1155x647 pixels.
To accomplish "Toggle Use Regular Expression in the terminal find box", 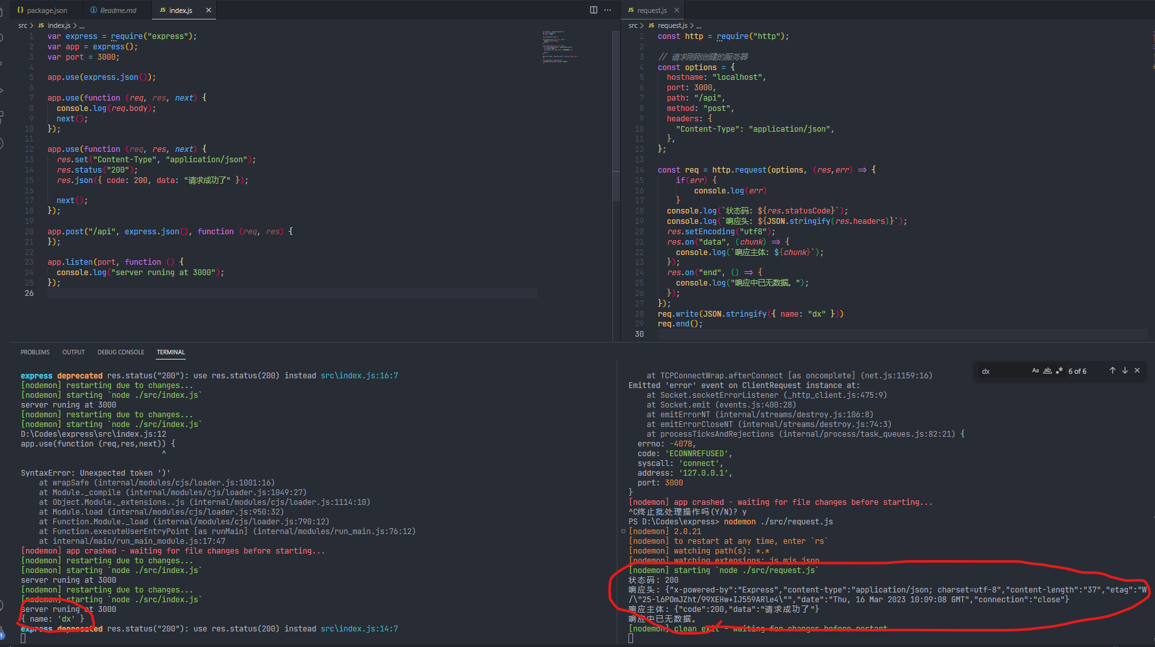I will [x=1060, y=371].
